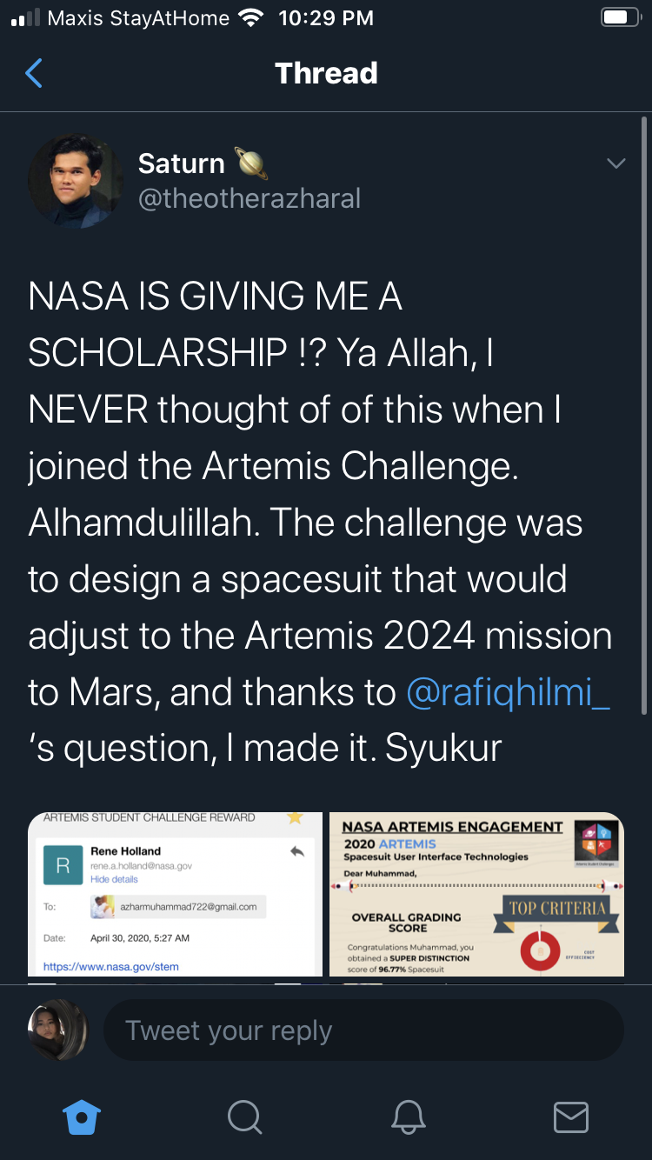Open the Notifications bell tab
The height and width of the screenshot is (1160, 652).
408,1117
